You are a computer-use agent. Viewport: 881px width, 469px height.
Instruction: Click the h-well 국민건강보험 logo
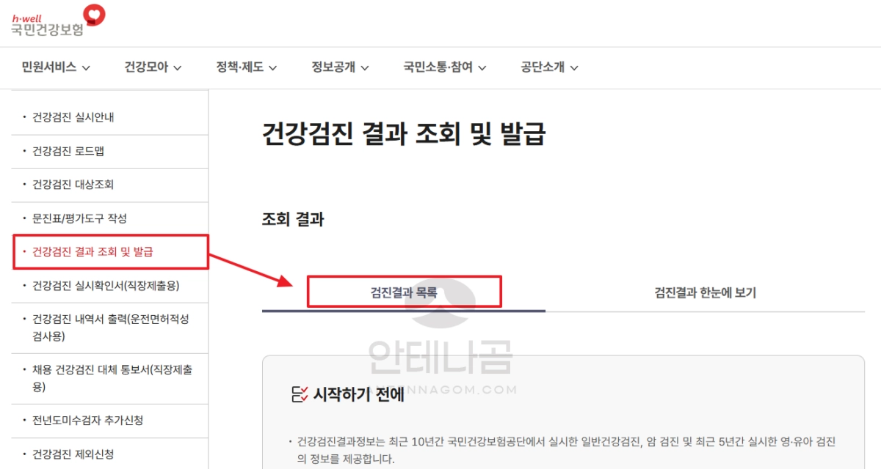[x=58, y=21]
